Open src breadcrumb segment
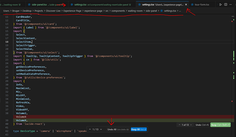Screen dimensions: 236x137 pos(107,11)
